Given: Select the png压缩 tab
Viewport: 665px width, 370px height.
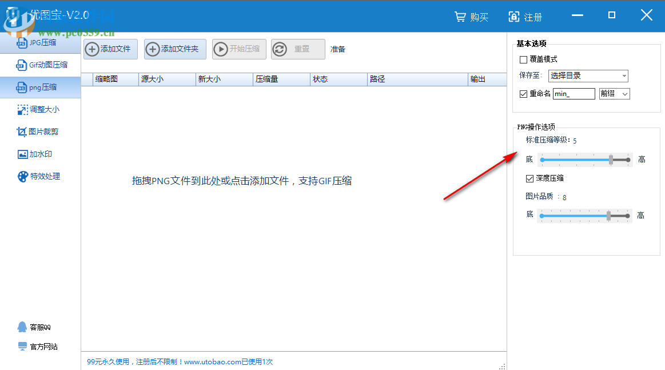Looking at the screenshot, I should 40,87.
